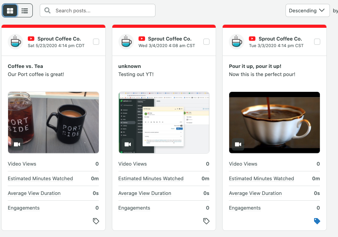Open the coffee pour video thumbnail
Image resolution: width=338 pixels, height=237 pixels.
(x=274, y=122)
